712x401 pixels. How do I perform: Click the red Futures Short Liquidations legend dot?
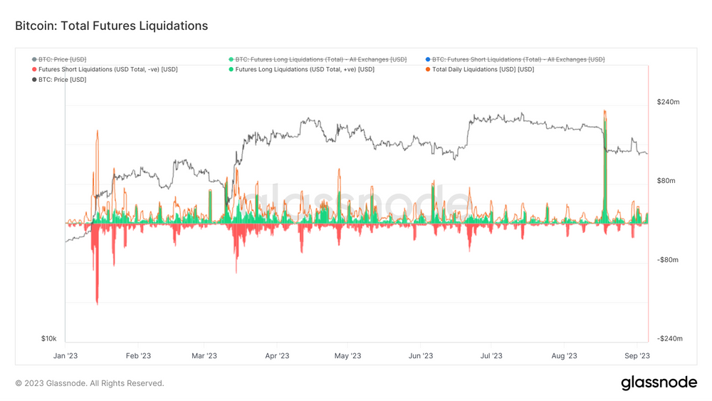click(34, 70)
